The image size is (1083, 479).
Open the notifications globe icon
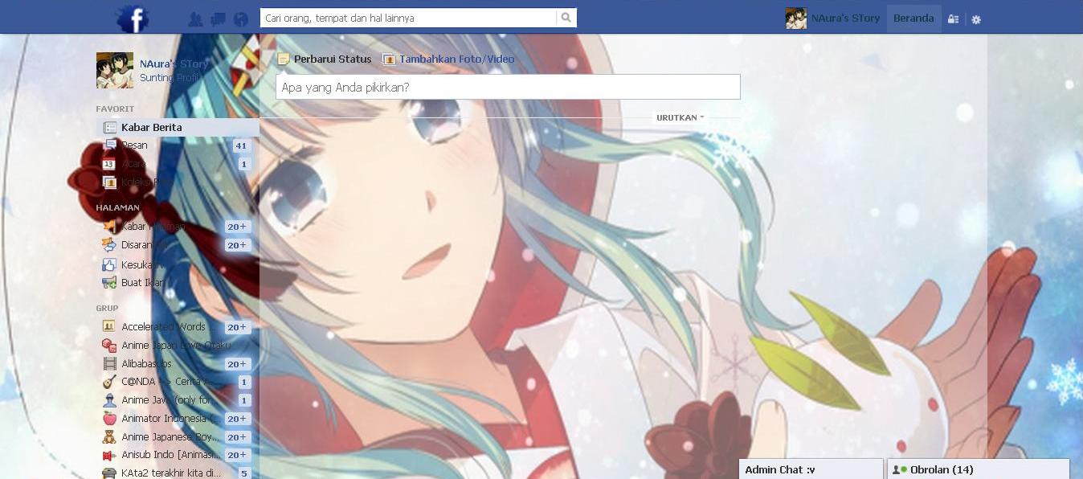pyautogui.click(x=240, y=19)
